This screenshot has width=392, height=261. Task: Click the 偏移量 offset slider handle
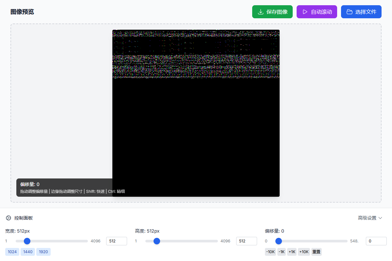279,241
